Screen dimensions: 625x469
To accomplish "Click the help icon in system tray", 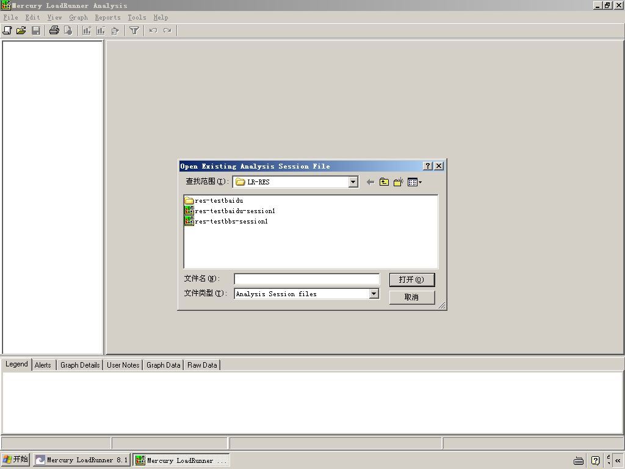I will [x=596, y=460].
